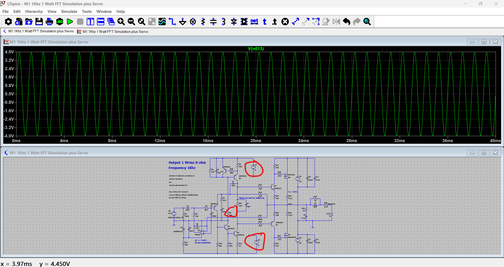504x267 pixels.
Task: Tile windows vertically
Action: 90,22
